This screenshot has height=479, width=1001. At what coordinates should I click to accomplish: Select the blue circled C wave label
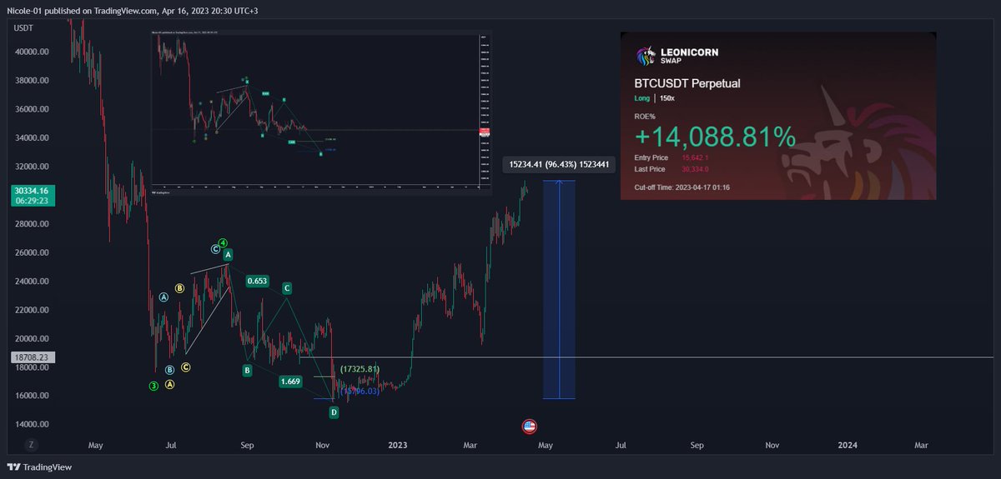(215, 249)
